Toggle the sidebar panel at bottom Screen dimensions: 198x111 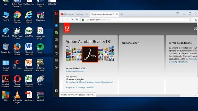tap(56, 90)
